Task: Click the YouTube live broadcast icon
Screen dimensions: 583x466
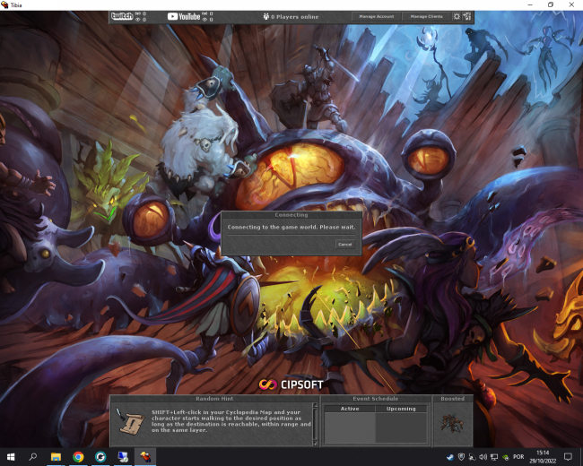Action: 204,13
